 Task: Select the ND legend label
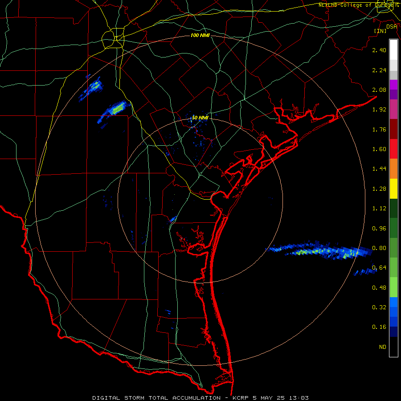383,347
